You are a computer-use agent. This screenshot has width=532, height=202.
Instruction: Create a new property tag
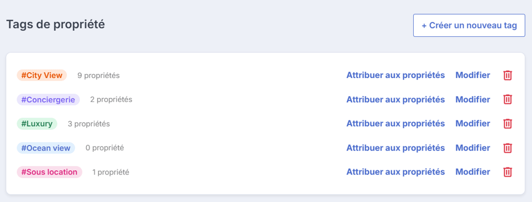click(469, 25)
